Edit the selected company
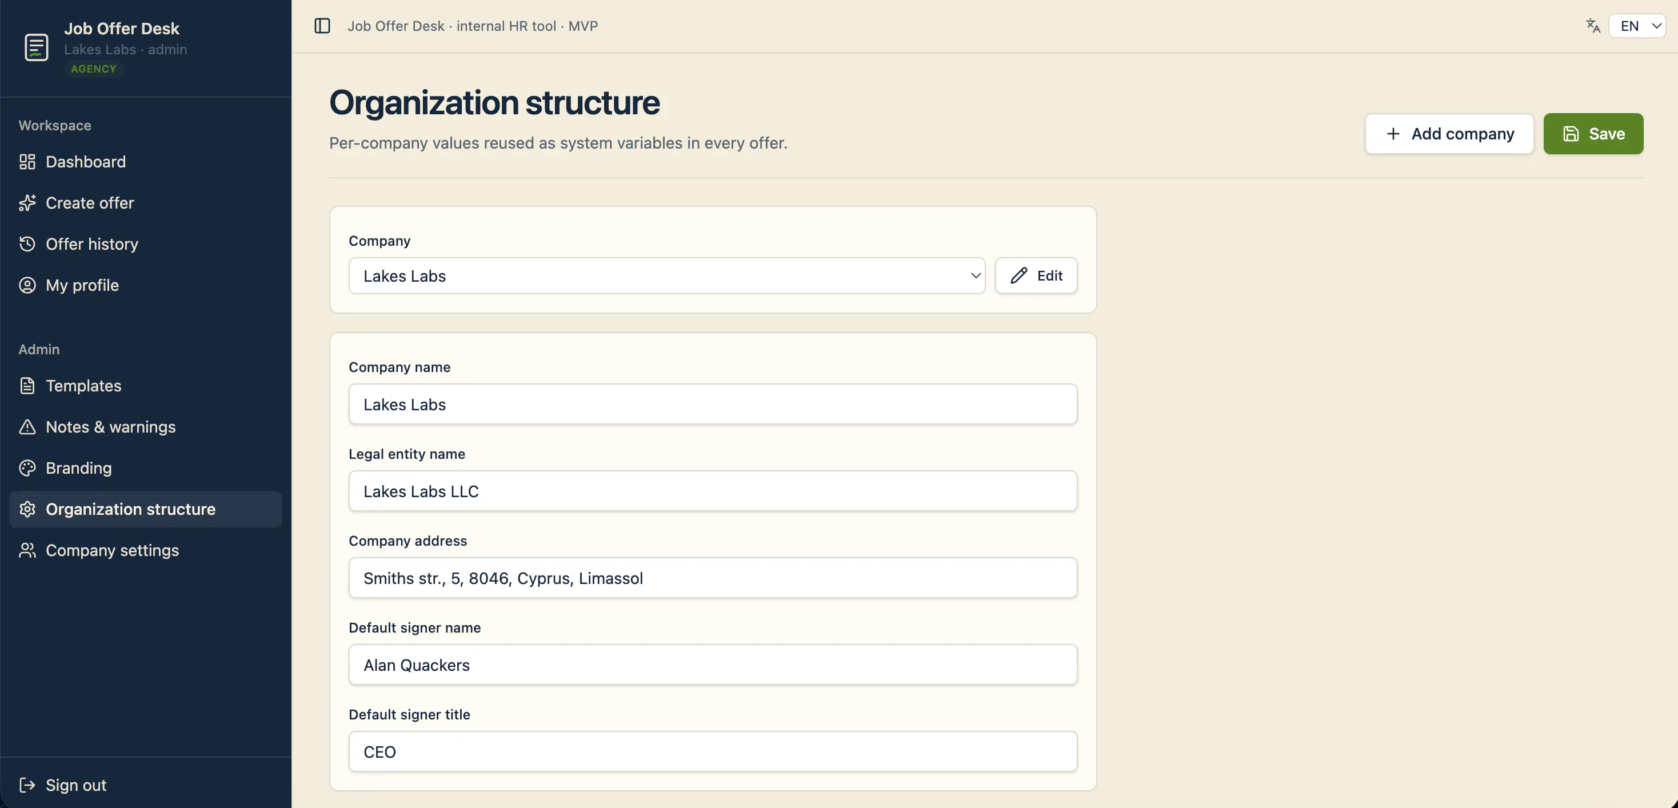This screenshot has width=1678, height=808. [x=1036, y=275]
